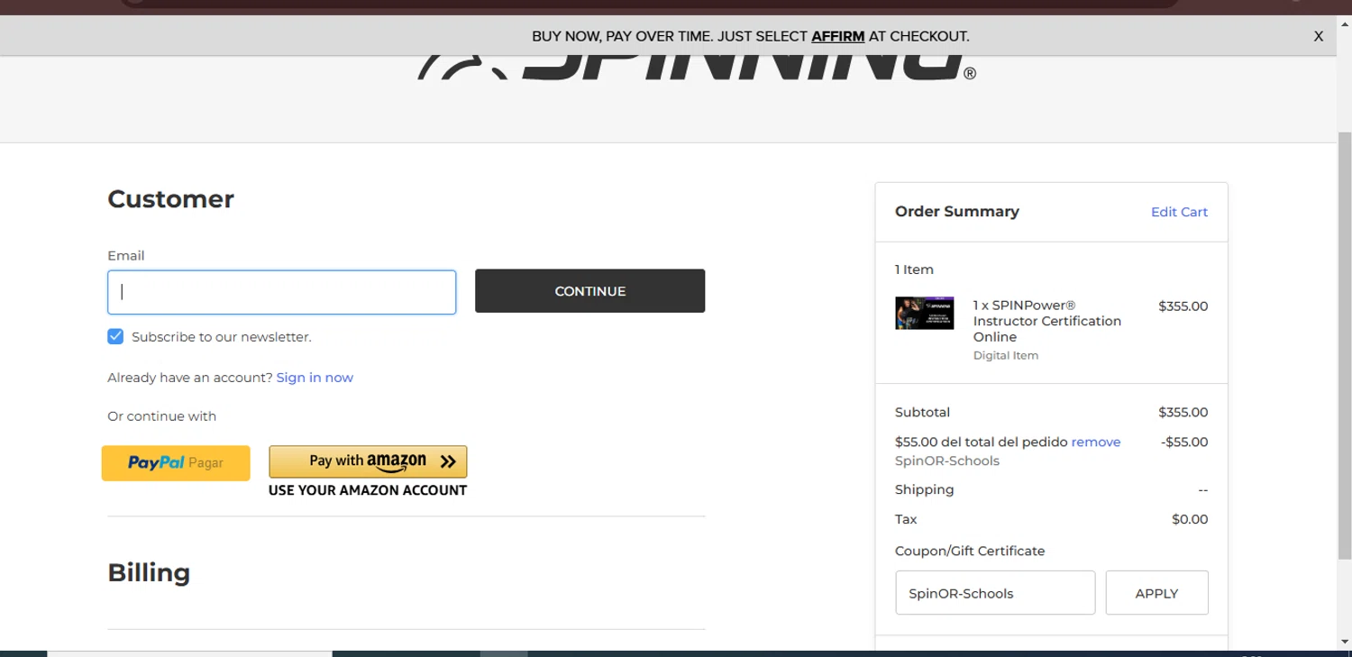
Task: Click the 1 Item count text
Action: click(914, 269)
